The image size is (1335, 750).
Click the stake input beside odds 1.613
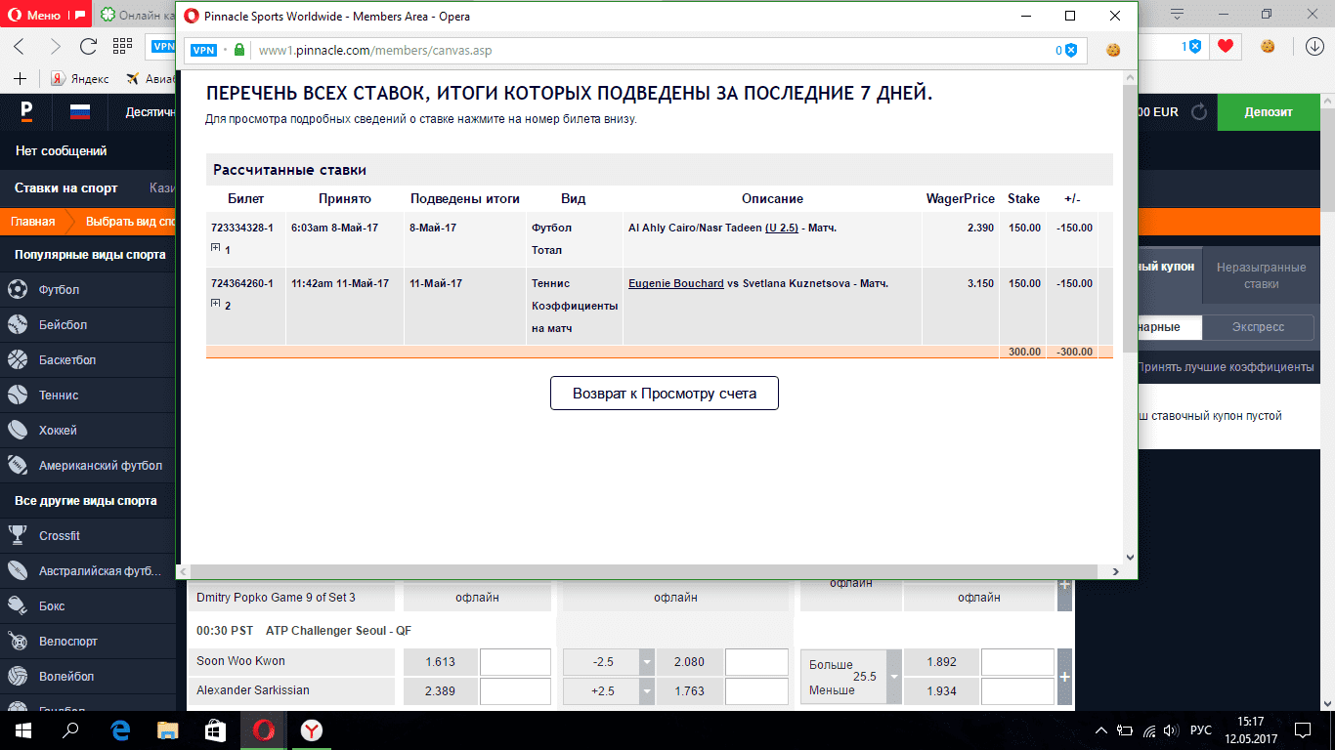tap(515, 662)
